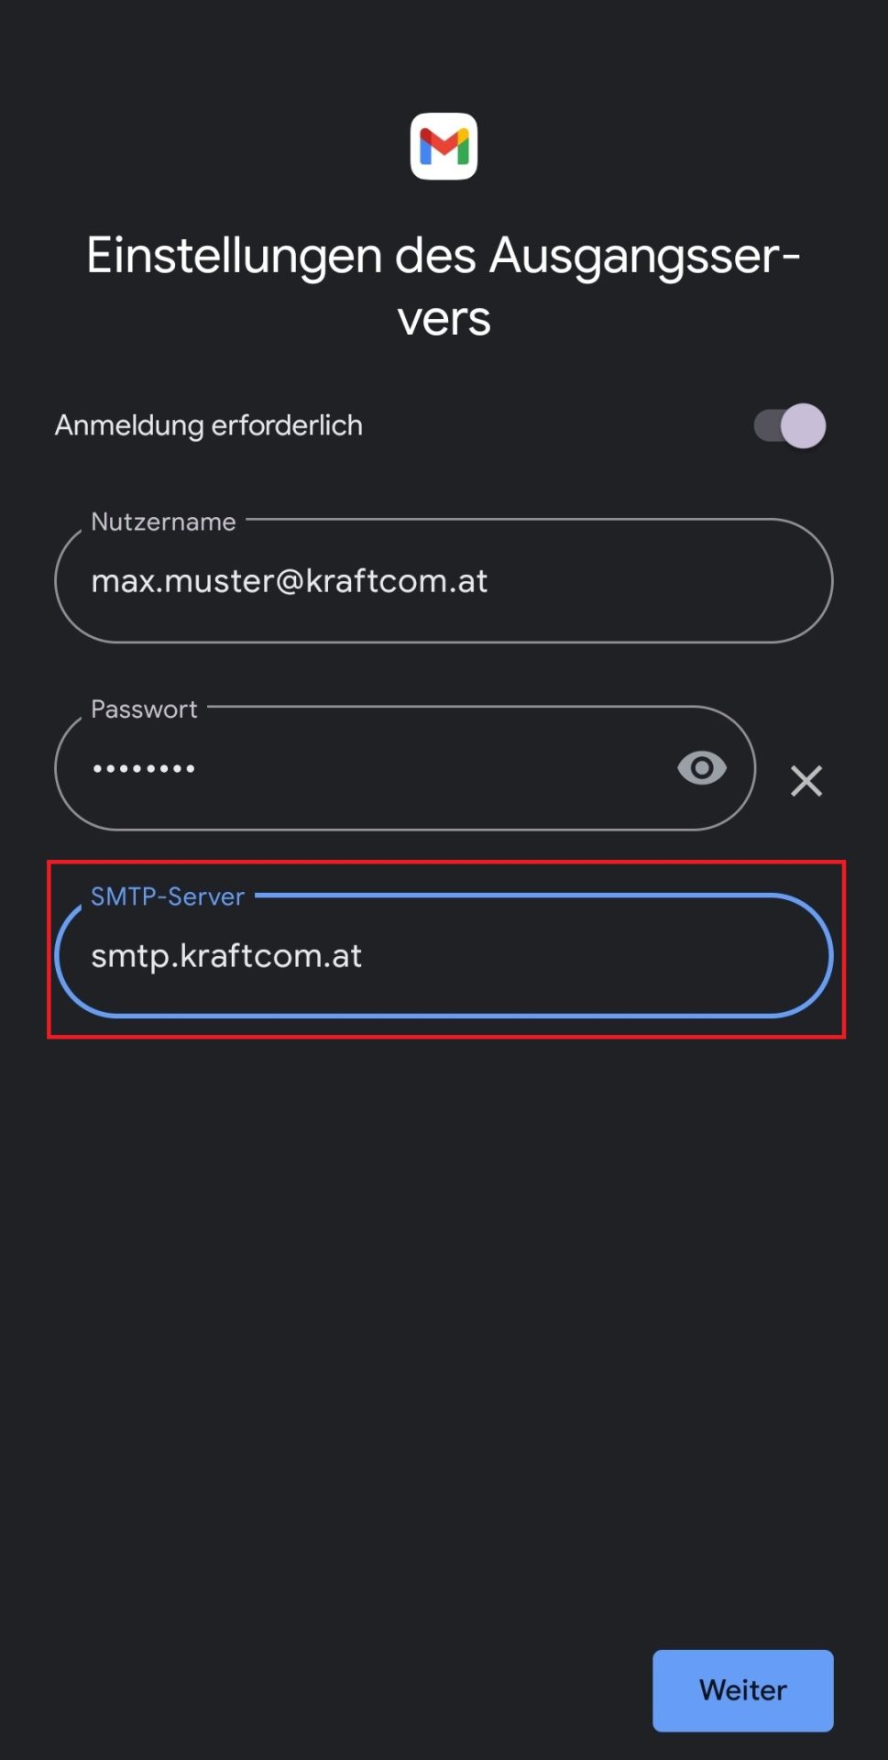Place cursor in max.muster@kraftcom.at text
The image size is (888, 1760).
(290, 581)
